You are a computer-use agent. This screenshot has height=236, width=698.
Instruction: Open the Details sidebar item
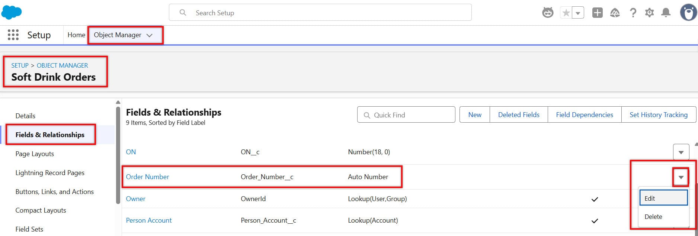25,116
